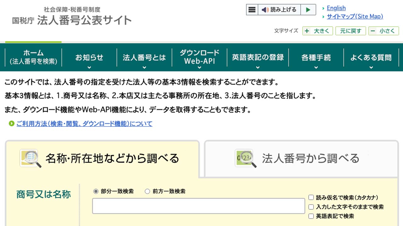Click the 商号又は名称 label

[43, 194]
